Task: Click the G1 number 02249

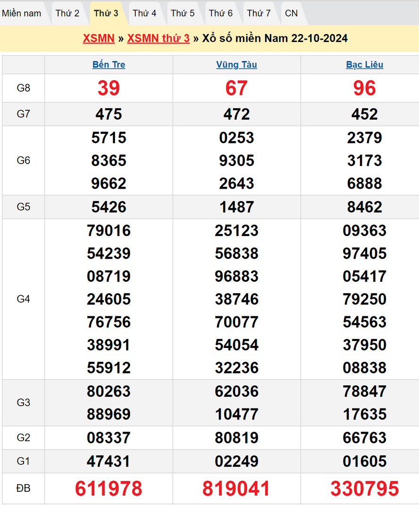Action: tap(236, 461)
